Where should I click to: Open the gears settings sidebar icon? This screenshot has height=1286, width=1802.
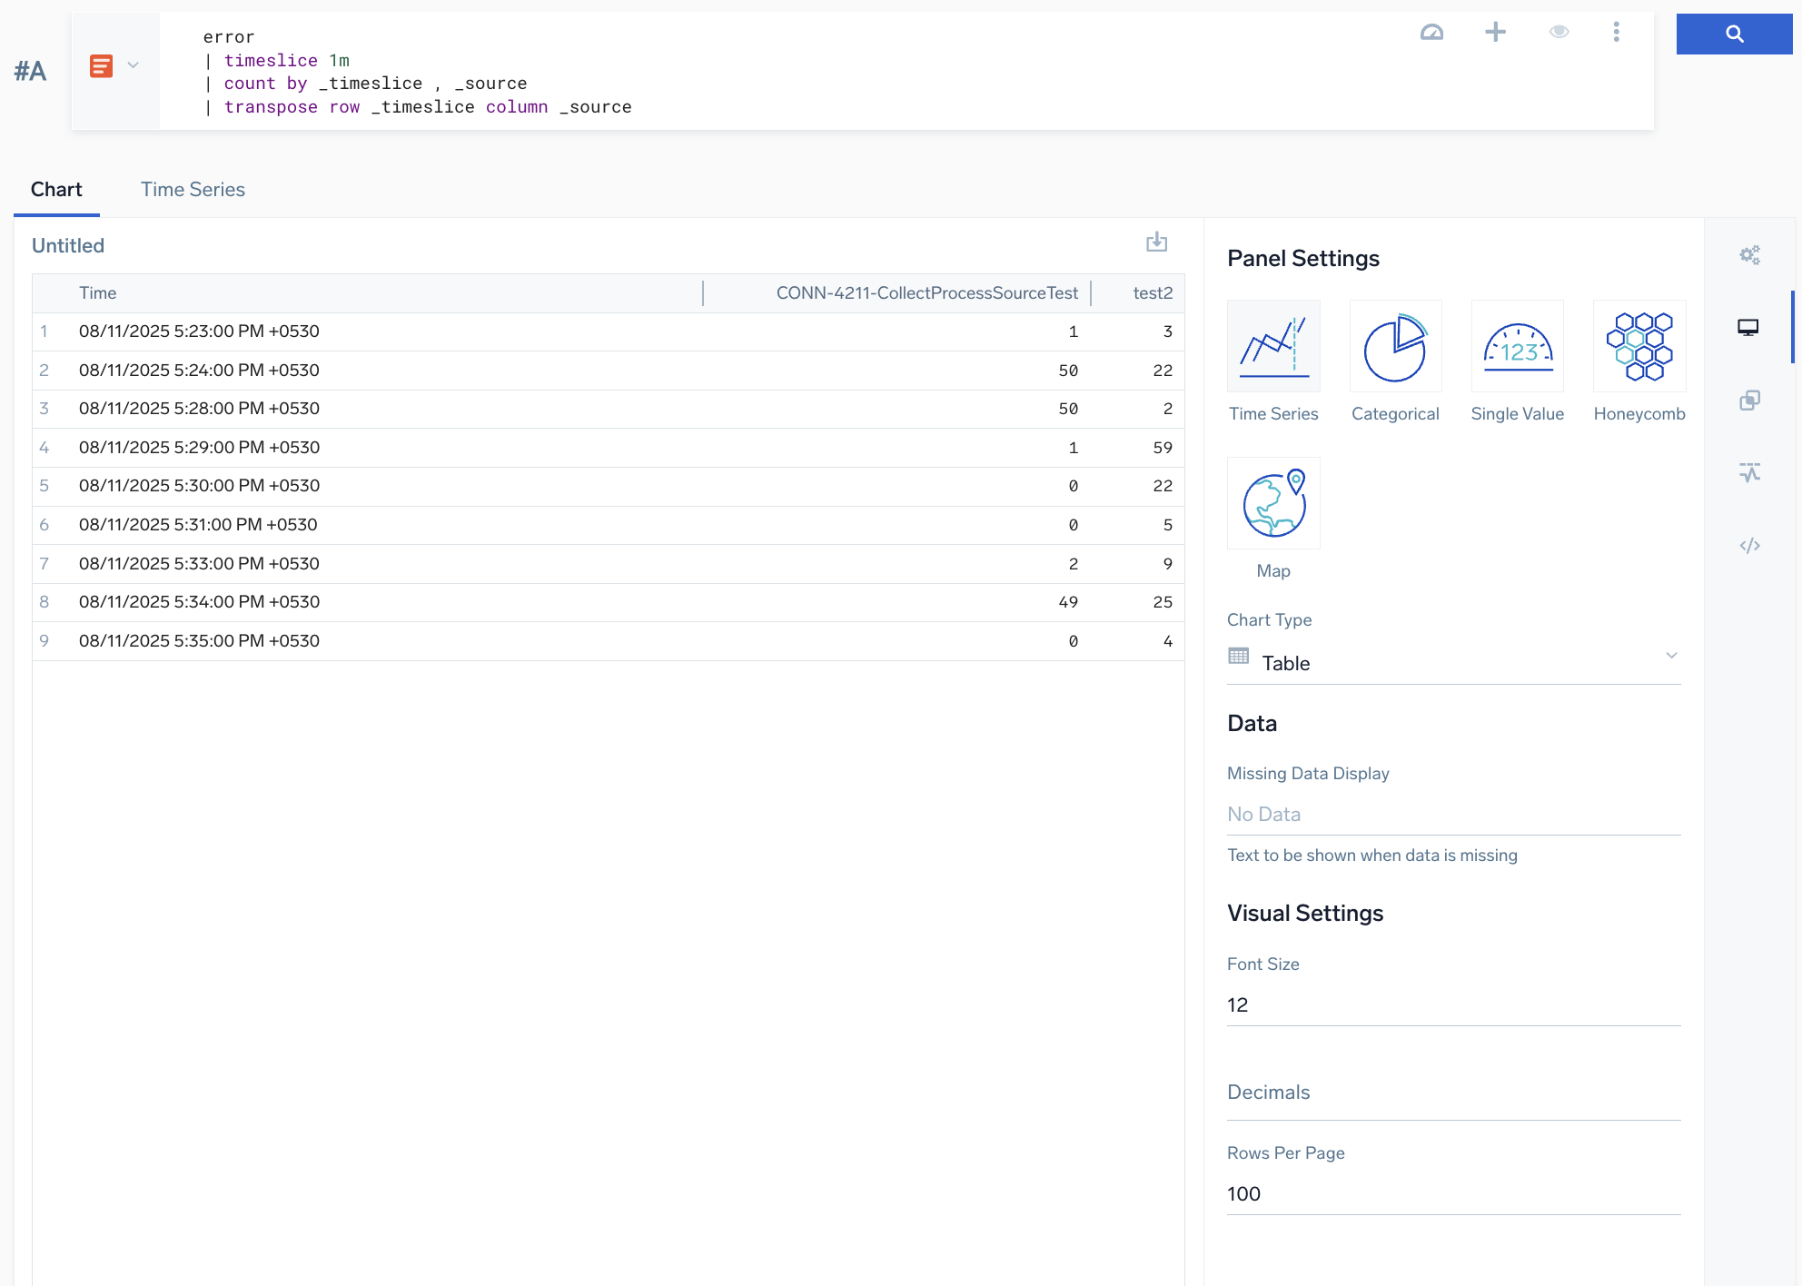click(1749, 255)
